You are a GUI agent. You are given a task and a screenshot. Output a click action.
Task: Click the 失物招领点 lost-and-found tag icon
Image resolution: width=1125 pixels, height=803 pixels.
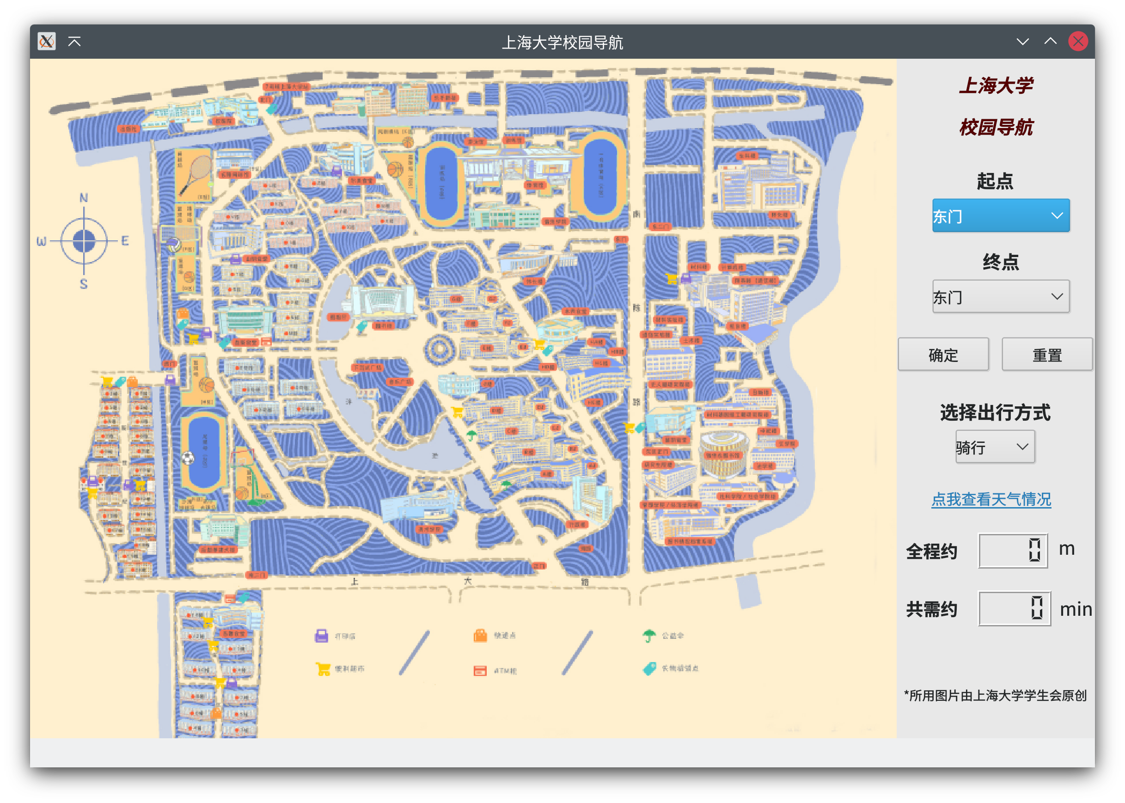point(648,669)
